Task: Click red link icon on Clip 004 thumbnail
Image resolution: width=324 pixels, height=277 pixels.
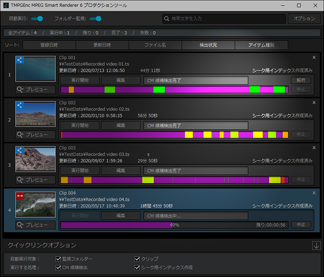Action: (x=20, y=196)
